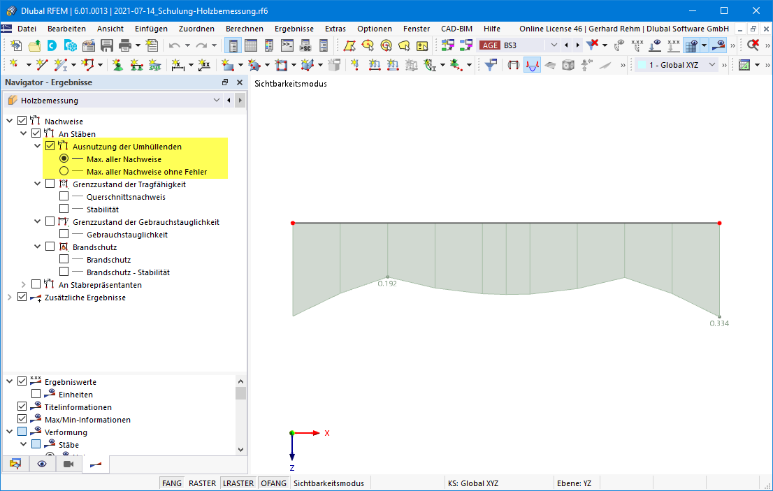Viewport: 773px width, 491px height.
Task: Expand the An Stabrepräsentanten node
Action: [x=23, y=285]
